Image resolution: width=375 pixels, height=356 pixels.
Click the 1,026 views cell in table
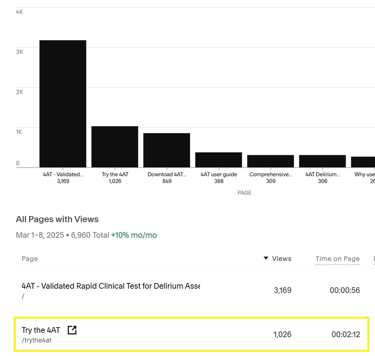282,334
